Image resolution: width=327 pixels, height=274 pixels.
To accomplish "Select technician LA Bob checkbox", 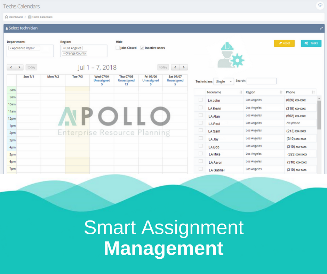I will [x=201, y=146].
